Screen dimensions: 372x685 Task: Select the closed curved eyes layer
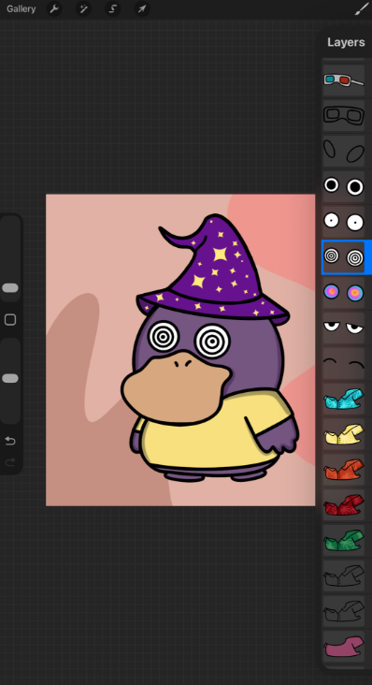pos(344,363)
